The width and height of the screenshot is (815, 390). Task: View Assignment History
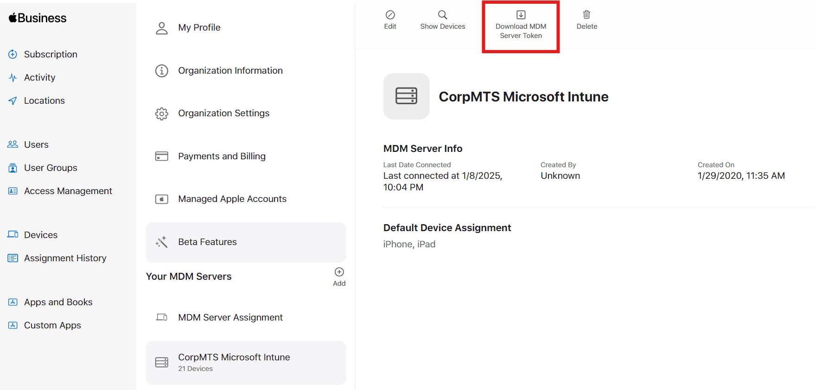click(x=65, y=258)
